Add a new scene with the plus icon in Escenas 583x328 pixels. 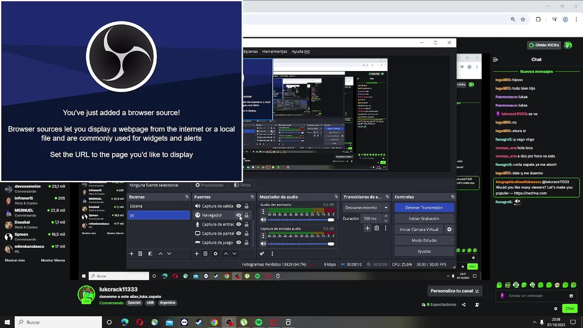(132, 254)
